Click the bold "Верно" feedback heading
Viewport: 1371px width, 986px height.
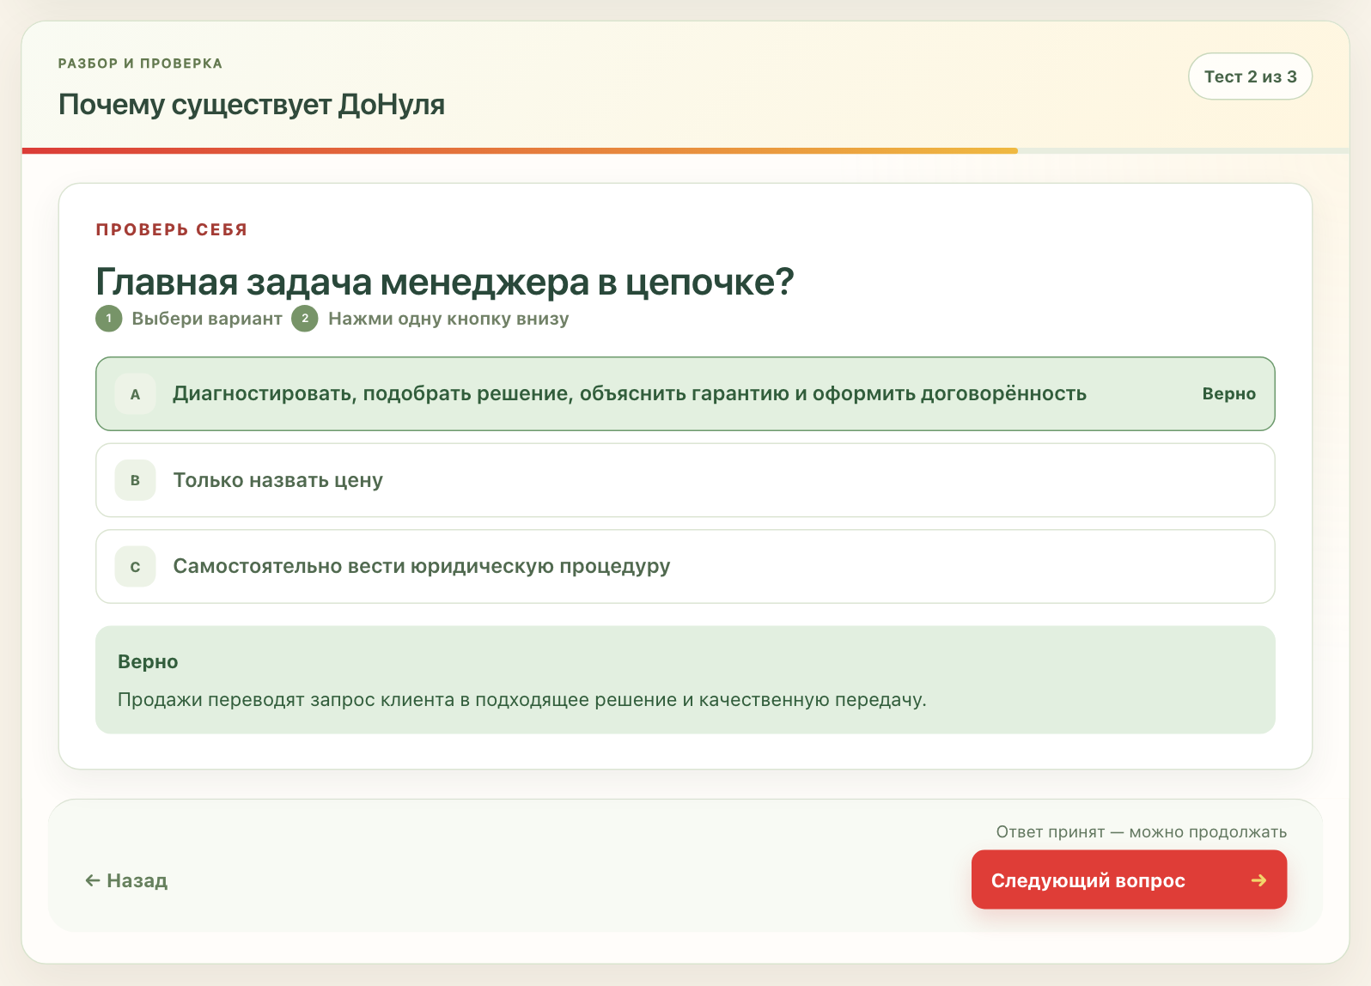pos(148,661)
